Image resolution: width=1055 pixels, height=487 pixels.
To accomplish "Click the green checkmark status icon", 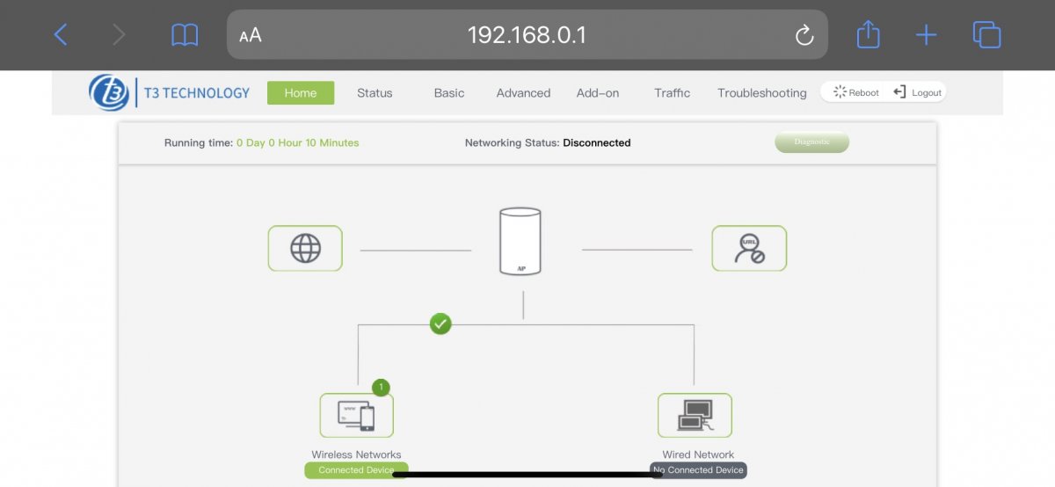I will click(x=440, y=323).
